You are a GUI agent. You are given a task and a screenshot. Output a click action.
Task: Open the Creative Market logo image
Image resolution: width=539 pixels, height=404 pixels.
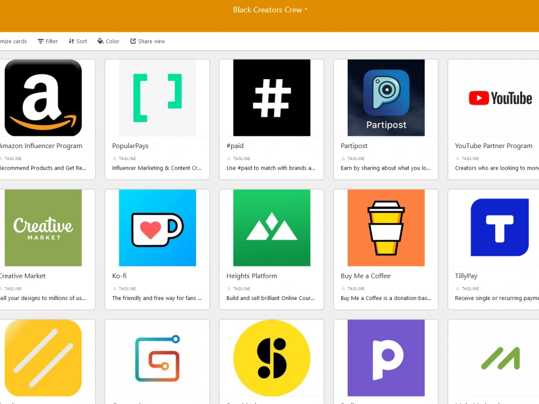click(x=43, y=228)
